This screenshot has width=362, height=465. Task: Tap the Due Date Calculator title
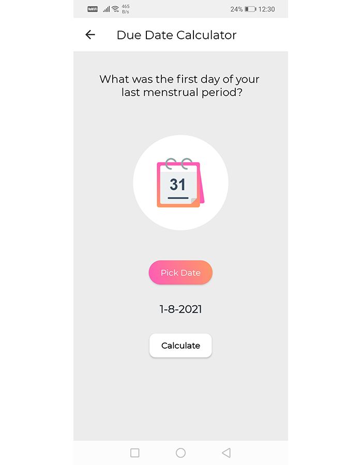coord(176,35)
